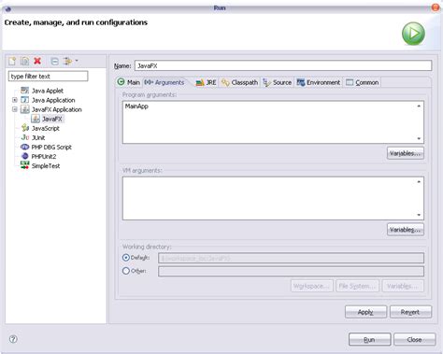Select the JUnit entry in tree
This screenshot has height=354, width=443.
click(38, 137)
